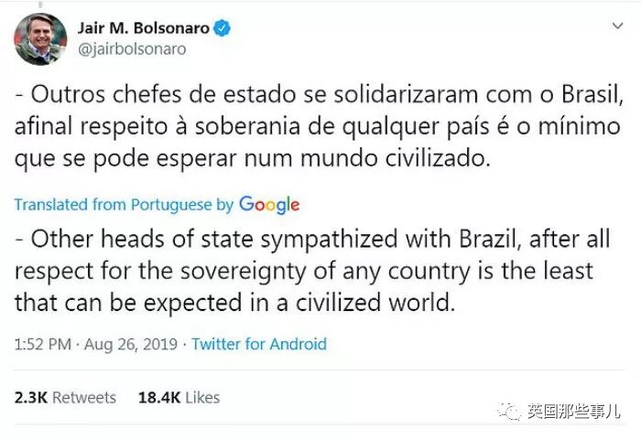Open the Twitter for Android source link
This screenshot has height=439, width=641.
(x=259, y=344)
